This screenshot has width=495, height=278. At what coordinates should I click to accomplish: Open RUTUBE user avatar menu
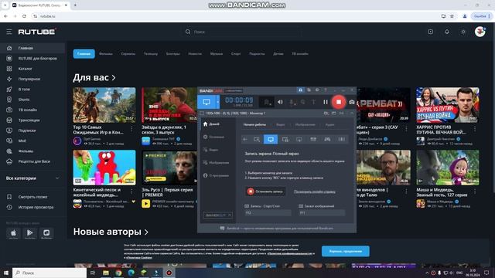(x=480, y=32)
